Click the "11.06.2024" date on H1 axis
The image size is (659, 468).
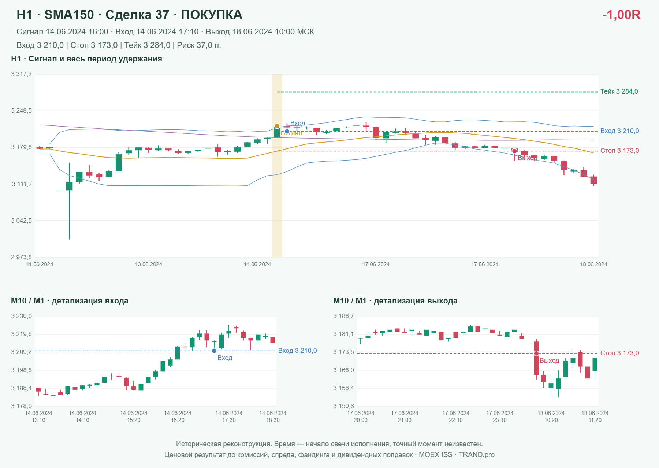pyautogui.click(x=40, y=264)
